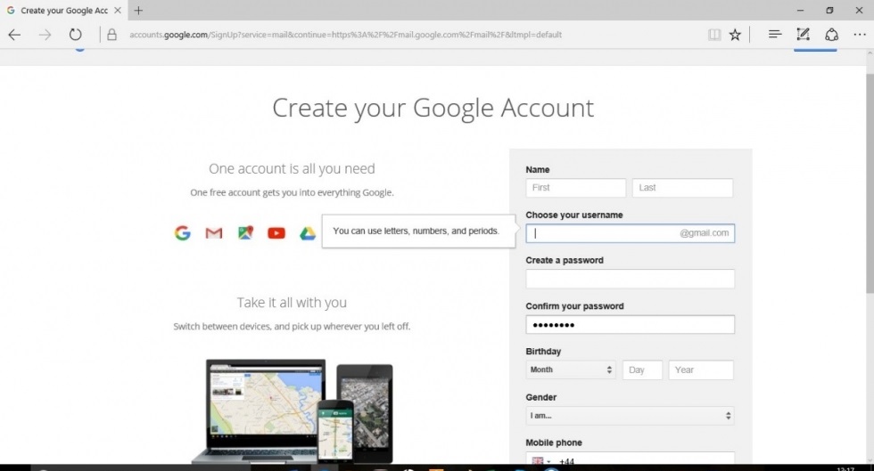Open the Edge more actions ellipsis menu
Viewport: 874px width, 471px height.
click(860, 35)
